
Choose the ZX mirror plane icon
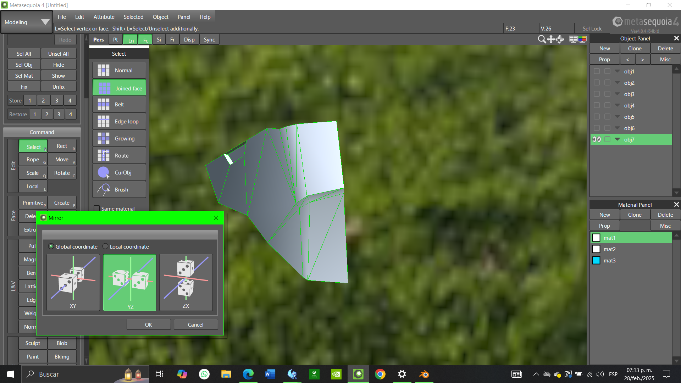186,282
